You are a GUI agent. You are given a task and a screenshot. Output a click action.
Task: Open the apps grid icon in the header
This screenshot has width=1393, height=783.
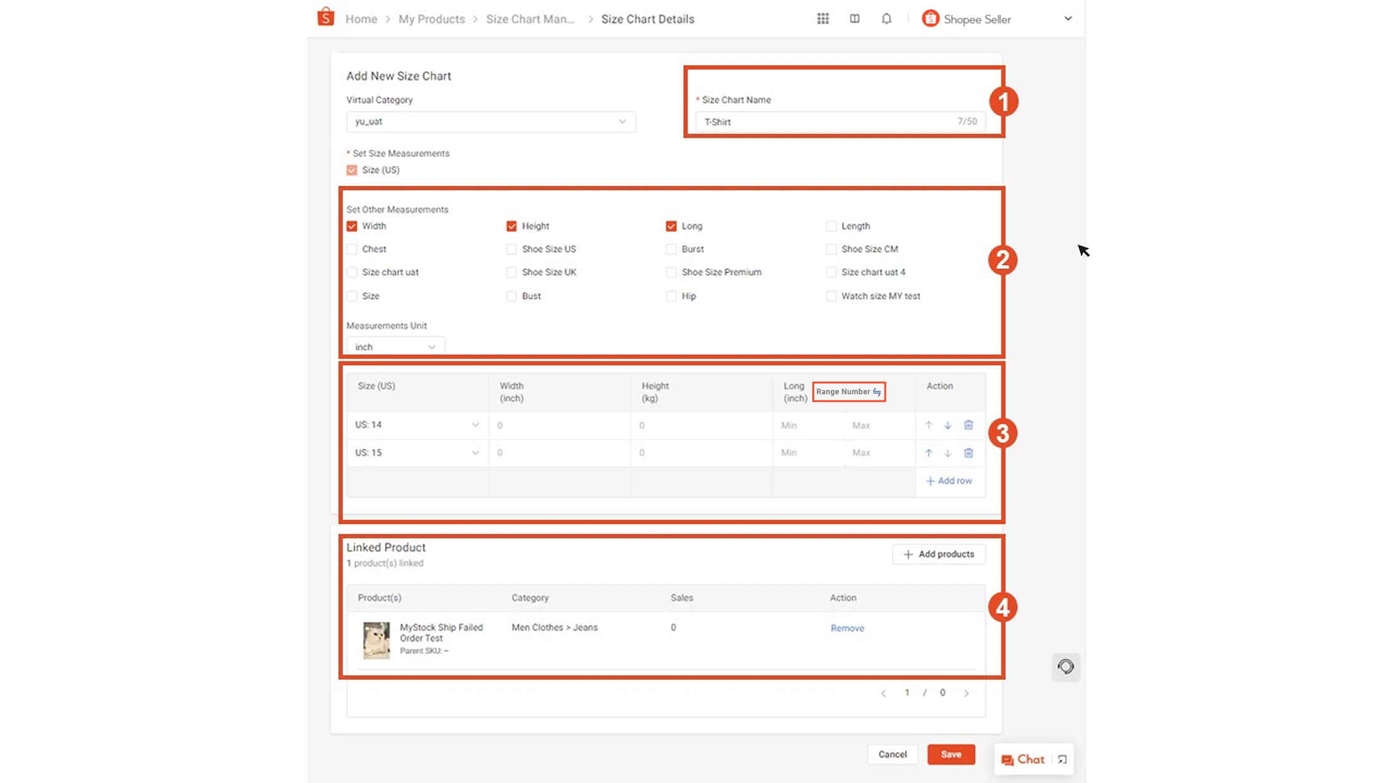823,18
